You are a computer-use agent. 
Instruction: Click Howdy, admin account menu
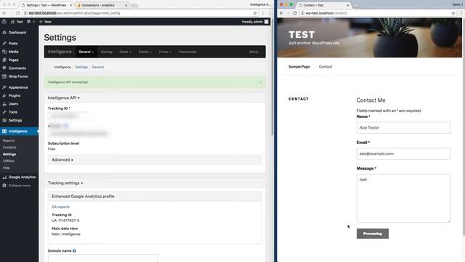(255, 22)
